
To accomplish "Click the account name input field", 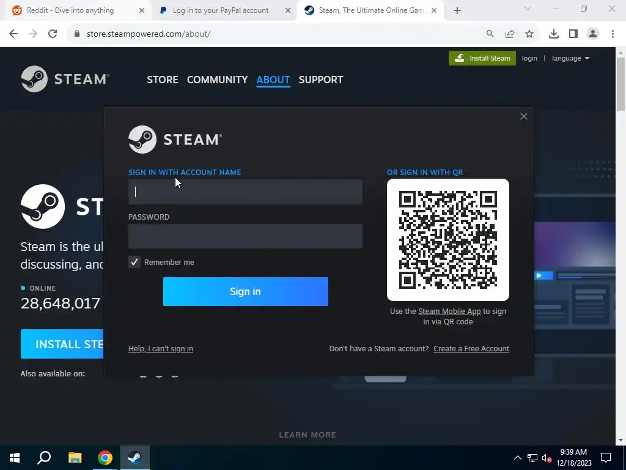I will [x=245, y=192].
